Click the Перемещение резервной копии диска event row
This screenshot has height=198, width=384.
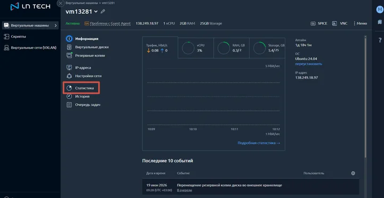pyautogui.click(x=251, y=187)
